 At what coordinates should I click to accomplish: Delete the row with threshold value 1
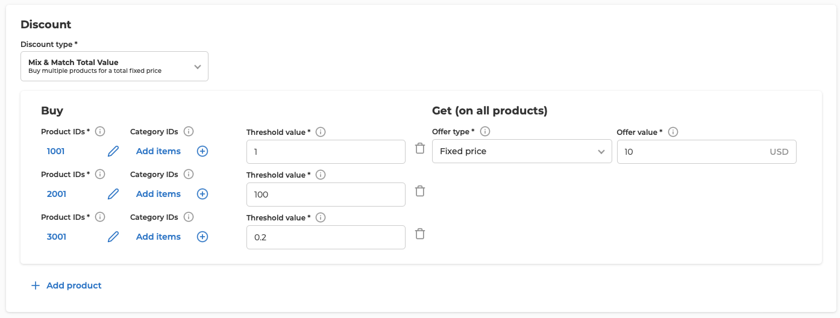[420, 148]
